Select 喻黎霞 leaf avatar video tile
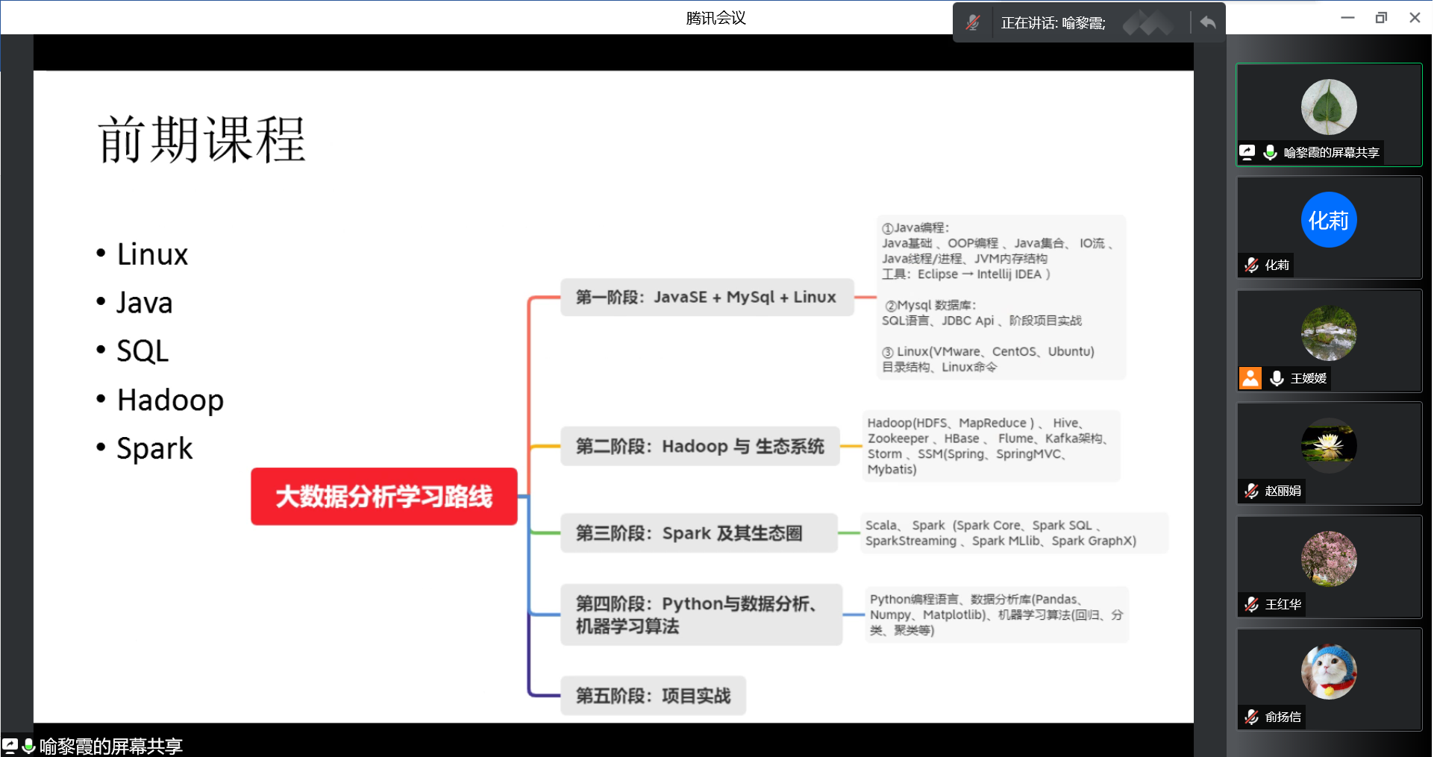This screenshot has height=757, width=1434. click(x=1328, y=107)
